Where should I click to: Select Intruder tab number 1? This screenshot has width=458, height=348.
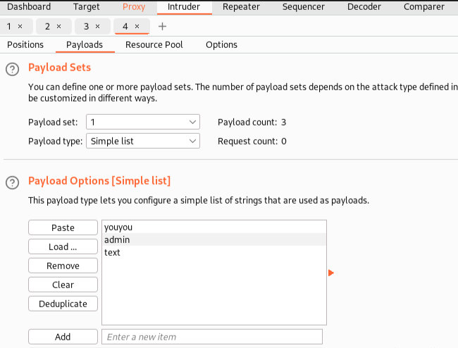coord(9,27)
